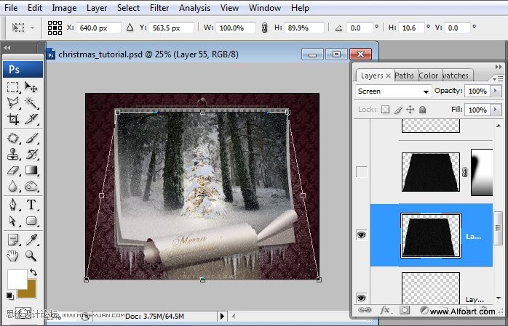The image size is (508, 326).
Task: Open the Opacity slider arrow
Action: 496,91
